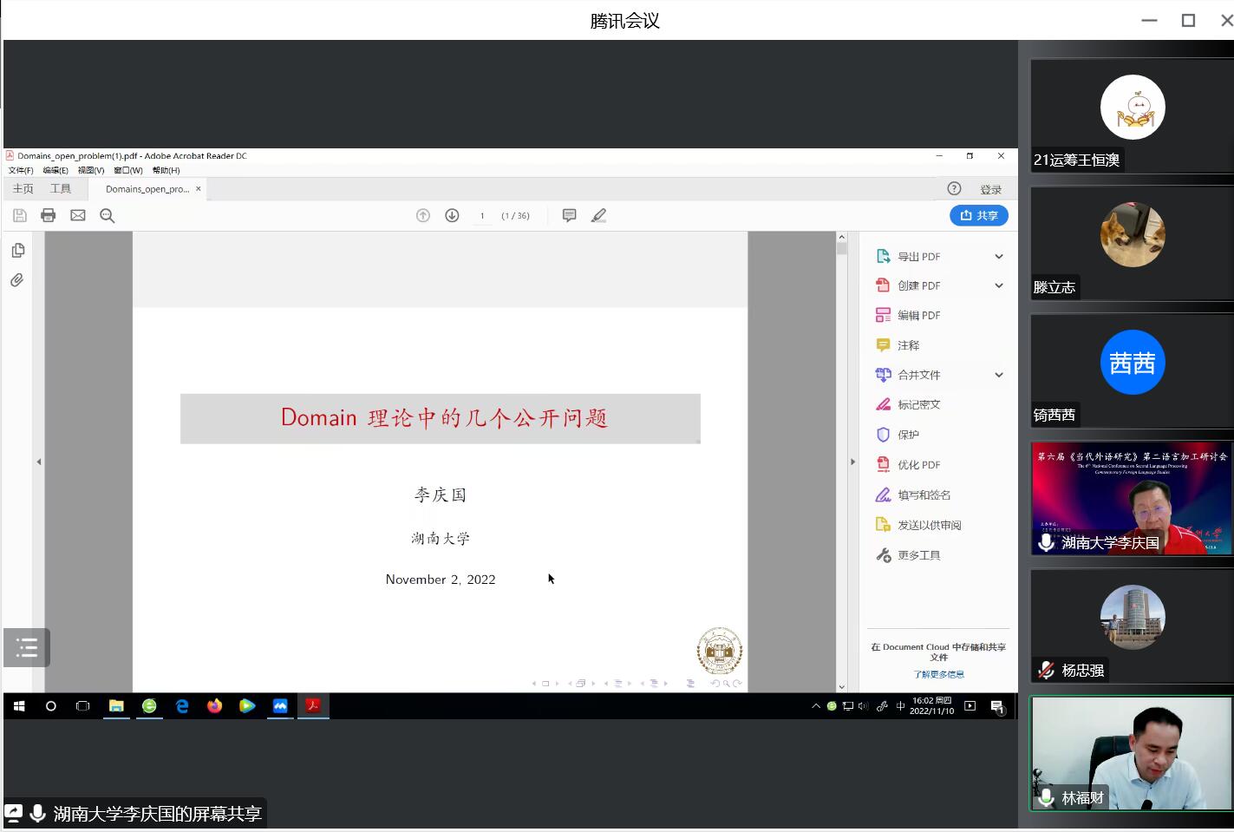
Task: Expand the 创建 PDF options
Action: 999,285
